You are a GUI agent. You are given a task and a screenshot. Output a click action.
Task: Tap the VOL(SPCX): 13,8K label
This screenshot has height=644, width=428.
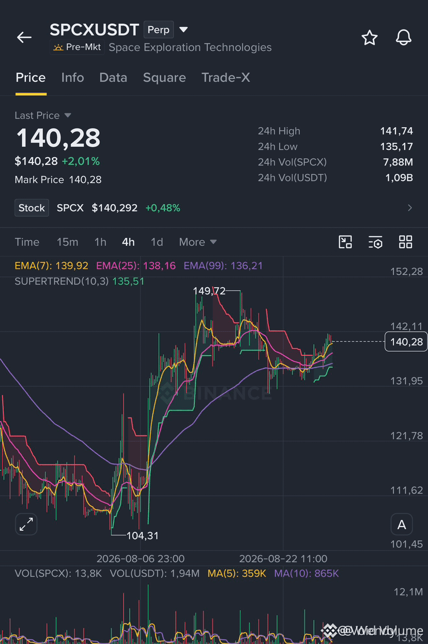point(58,573)
